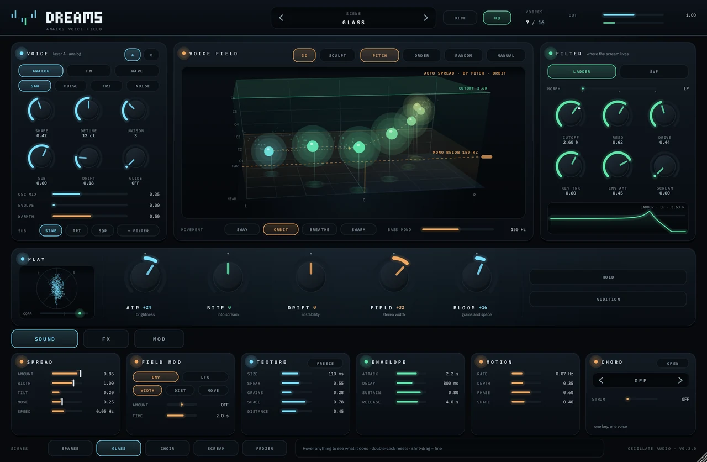Enable HQ mode toggle
Viewport: 707px width, 462px height.
(497, 18)
